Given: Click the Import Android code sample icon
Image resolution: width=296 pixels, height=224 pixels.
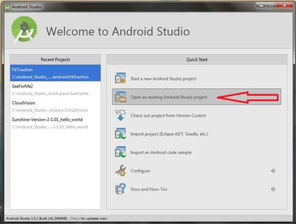Looking at the screenshot, I should tap(120, 152).
